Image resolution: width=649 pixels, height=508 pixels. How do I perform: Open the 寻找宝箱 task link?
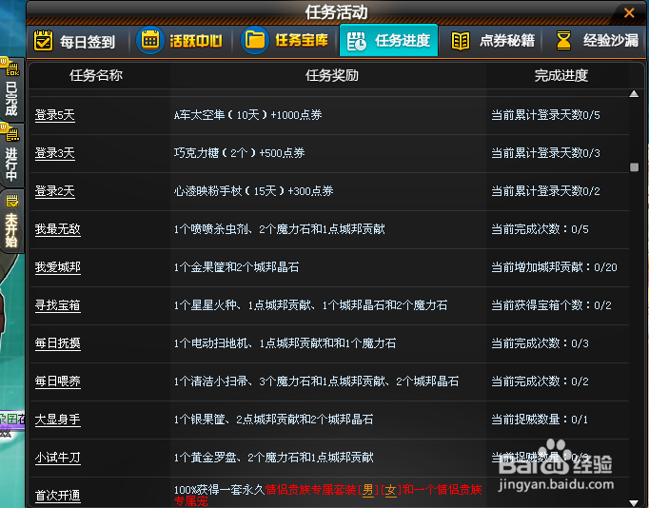tap(57, 305)
